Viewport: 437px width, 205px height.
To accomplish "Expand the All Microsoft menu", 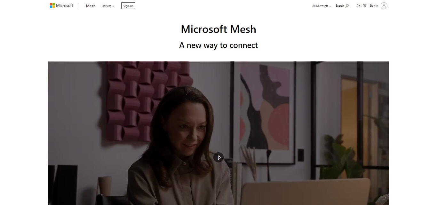I will click(322, 6).
